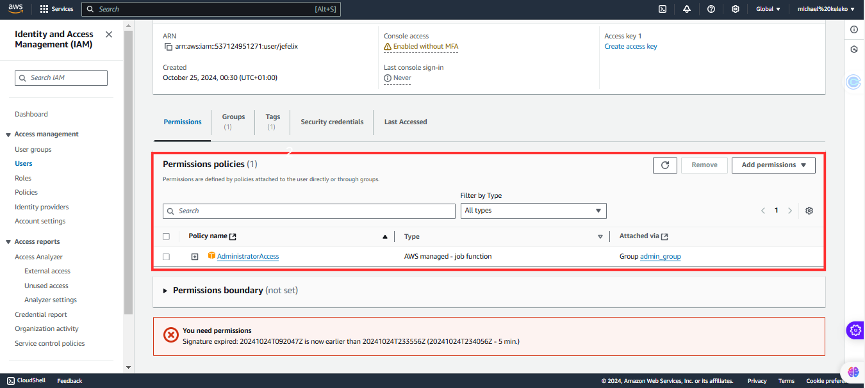Click the Search IAM field
865x388 pixels.
[x=62, y=78]
